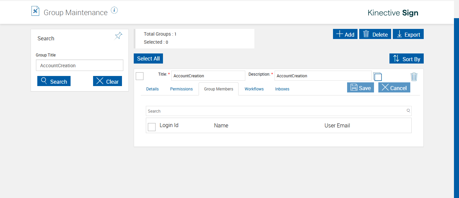This screenshot has height=198, width=459.
Task: Switch to the Permissions tab
Action: coord(181,89)
